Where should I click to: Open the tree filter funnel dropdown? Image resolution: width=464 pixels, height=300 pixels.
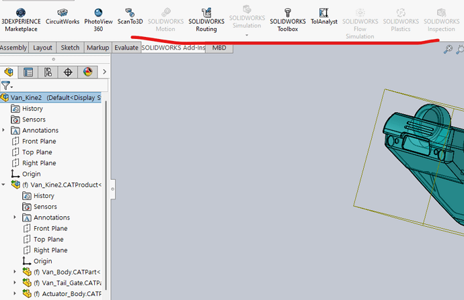click(7, 86)
